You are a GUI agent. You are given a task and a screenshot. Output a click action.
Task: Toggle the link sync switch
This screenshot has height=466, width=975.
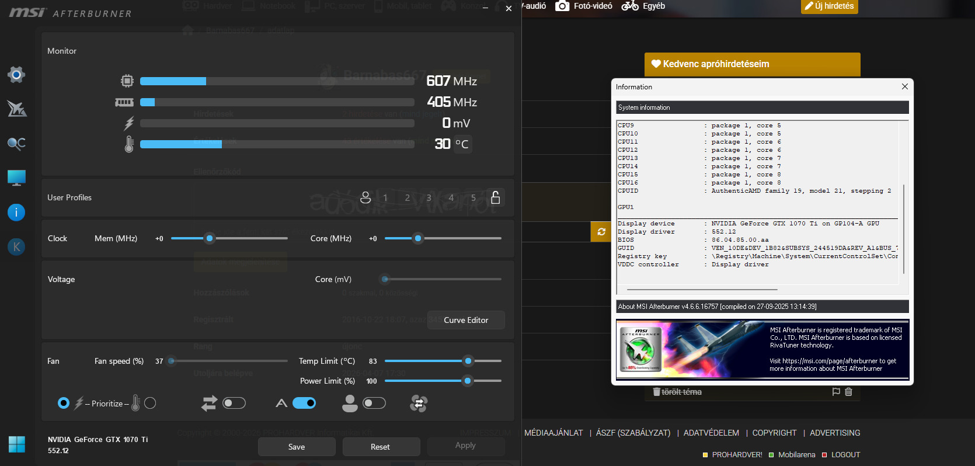click(x=234, y=403)
